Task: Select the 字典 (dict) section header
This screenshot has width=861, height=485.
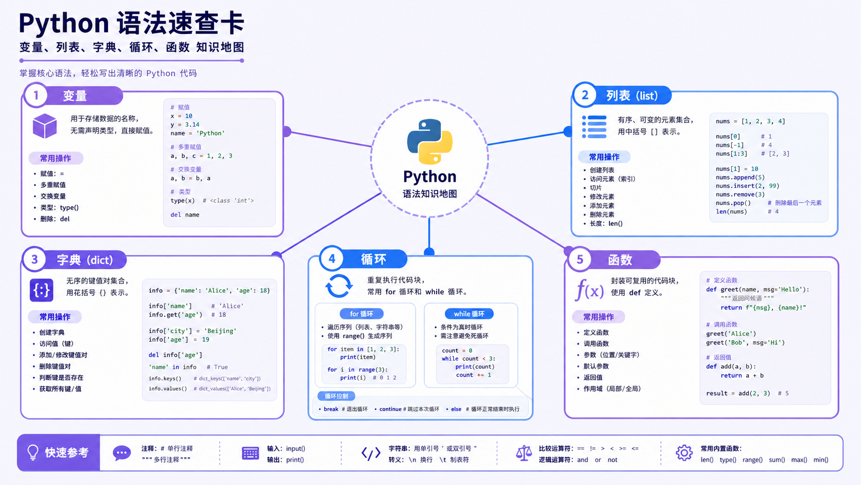Action: (85, 260)
